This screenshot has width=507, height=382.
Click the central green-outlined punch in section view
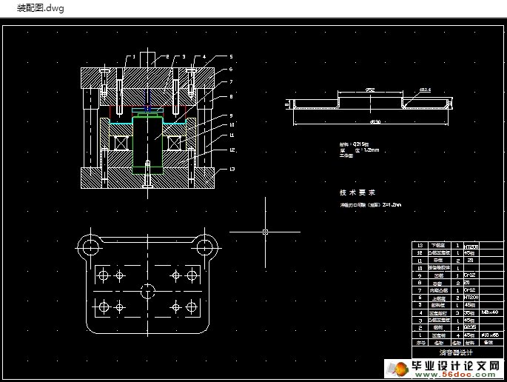[148, 144]
